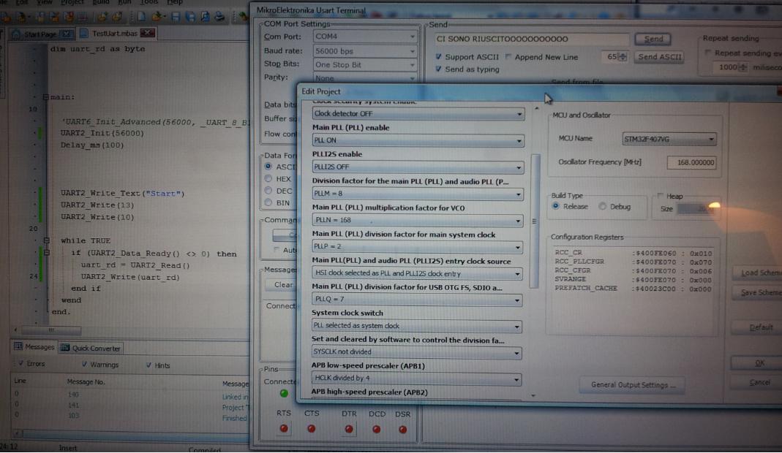
Task: Click the green Connected status LED
Action: click(x=284, y=394)
